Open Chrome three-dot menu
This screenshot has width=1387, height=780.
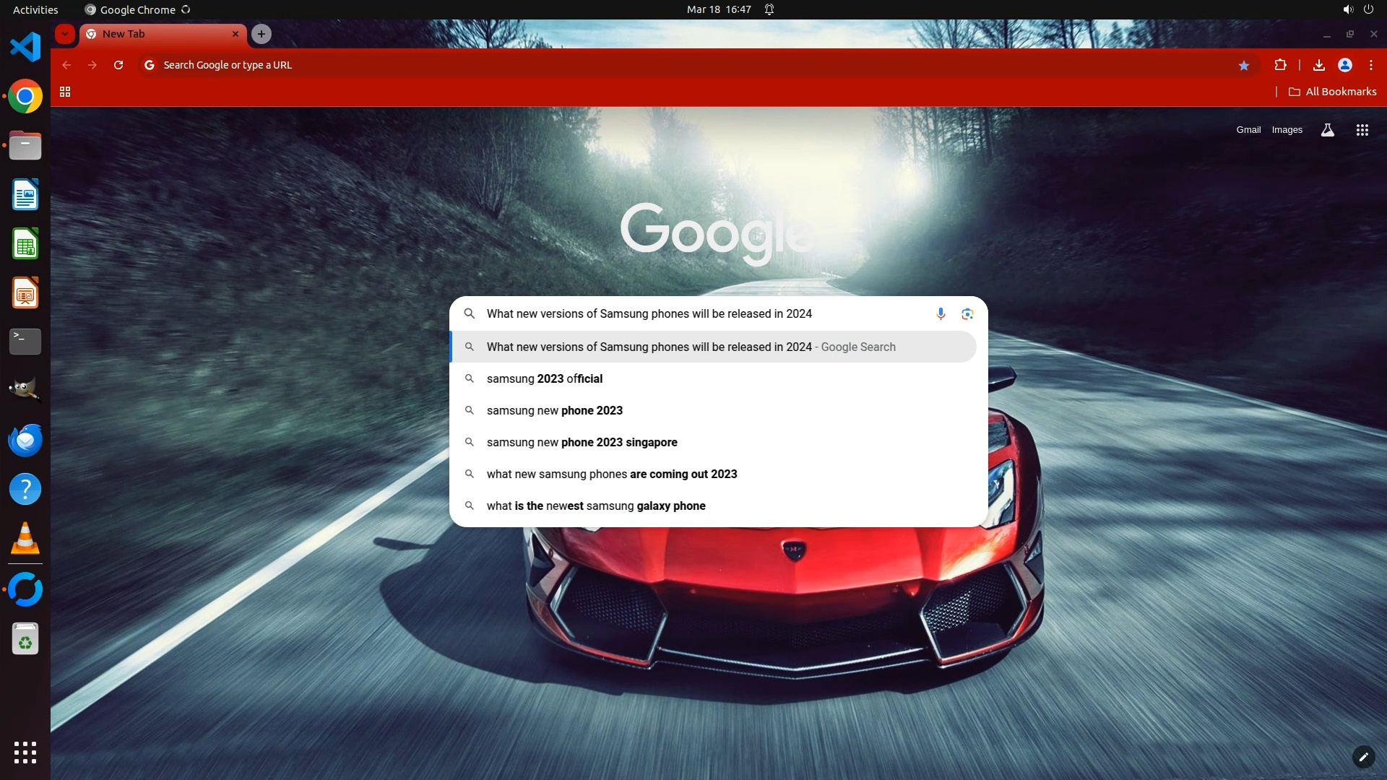[1370, 65]
